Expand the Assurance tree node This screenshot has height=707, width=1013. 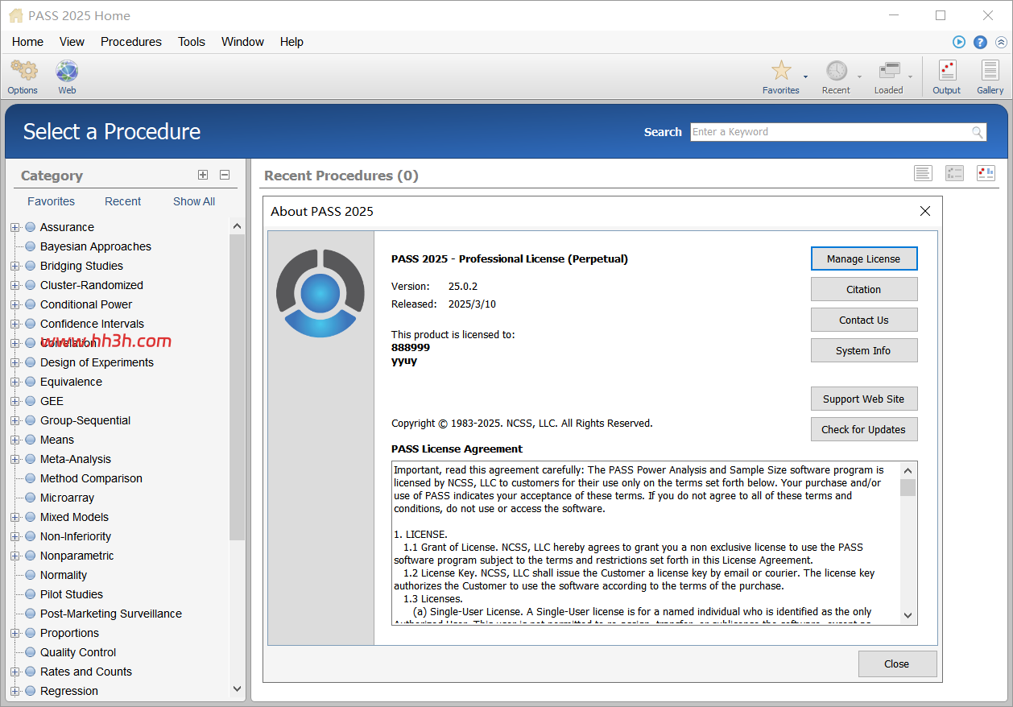(14, 227)
